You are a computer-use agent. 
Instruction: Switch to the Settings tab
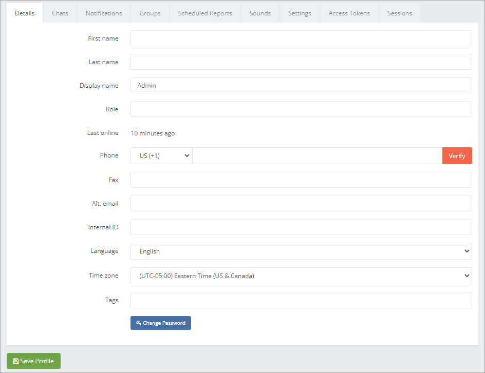click(x=300, y=13)
